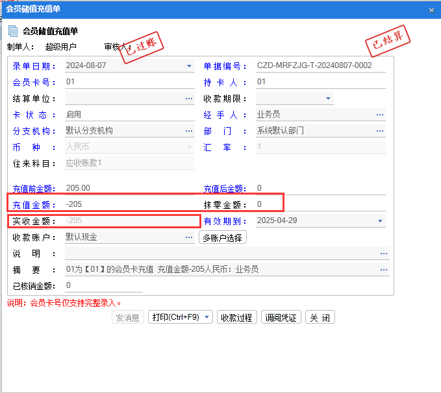
Task: Click the 已核销金额 field
Action: tap(104, 286)
